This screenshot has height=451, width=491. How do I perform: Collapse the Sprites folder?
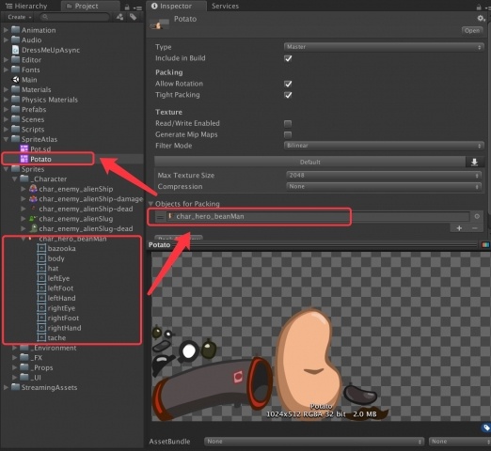pos(6,169)
